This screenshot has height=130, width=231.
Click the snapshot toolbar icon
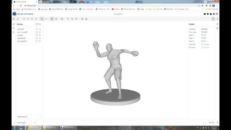[x=82, y=19]
